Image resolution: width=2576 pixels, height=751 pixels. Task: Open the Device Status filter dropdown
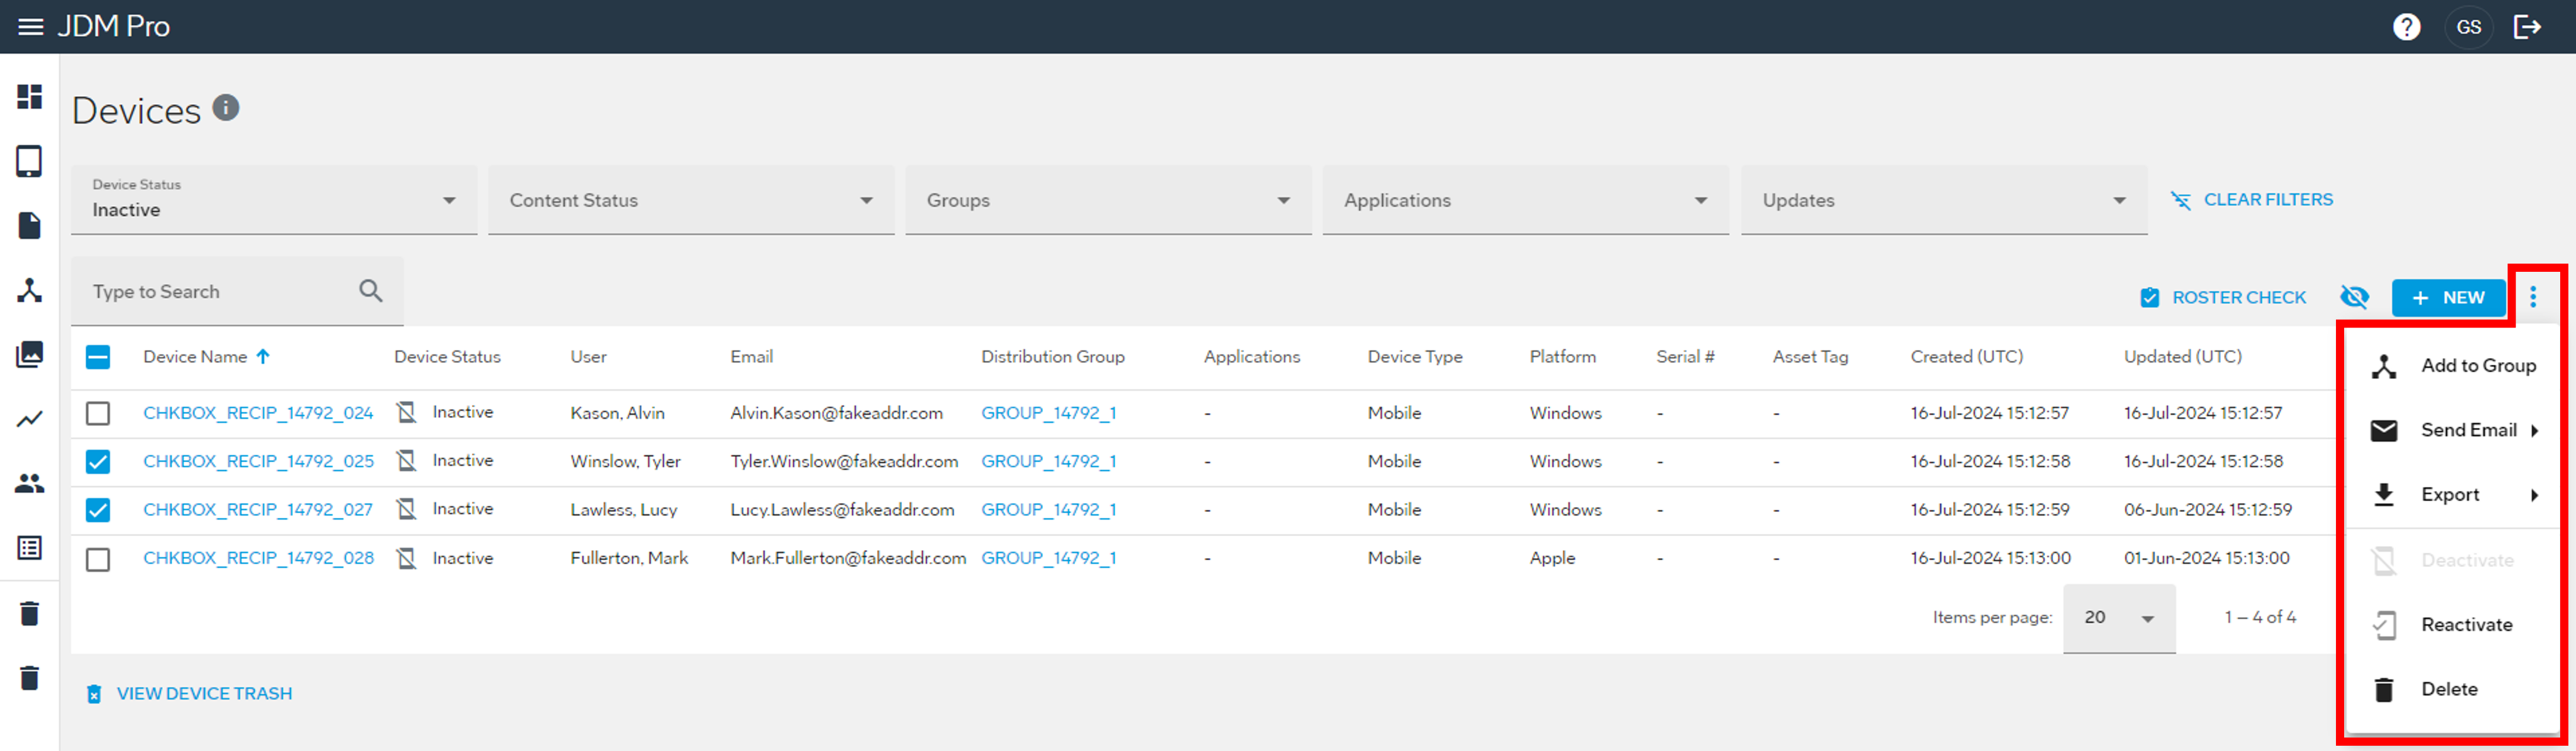coord(274,200)
